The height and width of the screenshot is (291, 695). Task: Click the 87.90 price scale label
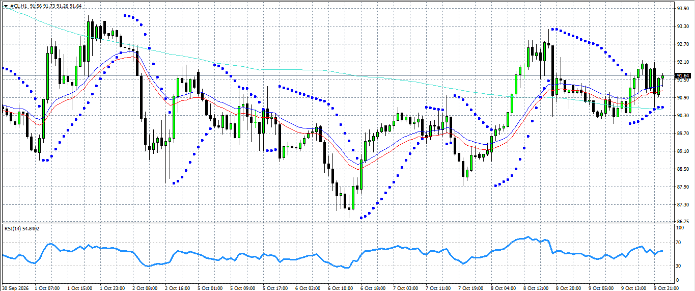tap(682, 187)
